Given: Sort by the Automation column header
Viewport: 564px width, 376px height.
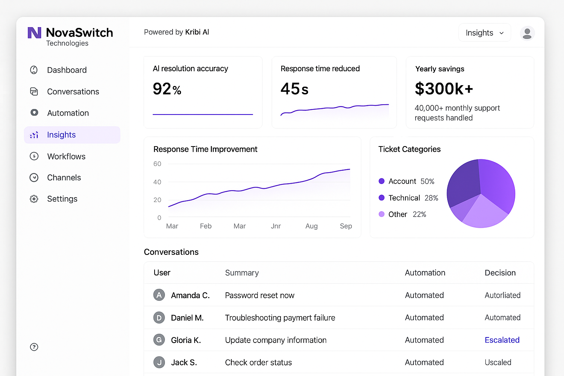Looking at the screenshot, I should [x=425, y=273].
